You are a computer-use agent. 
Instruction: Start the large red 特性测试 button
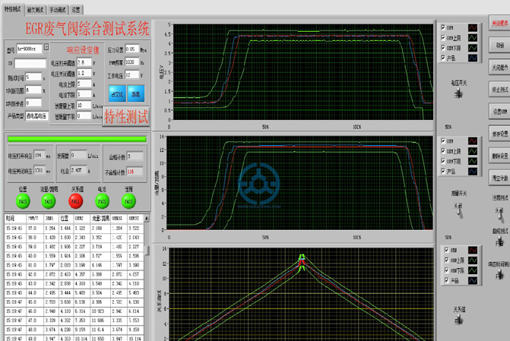pyautogui.click(x=126, y=116)
